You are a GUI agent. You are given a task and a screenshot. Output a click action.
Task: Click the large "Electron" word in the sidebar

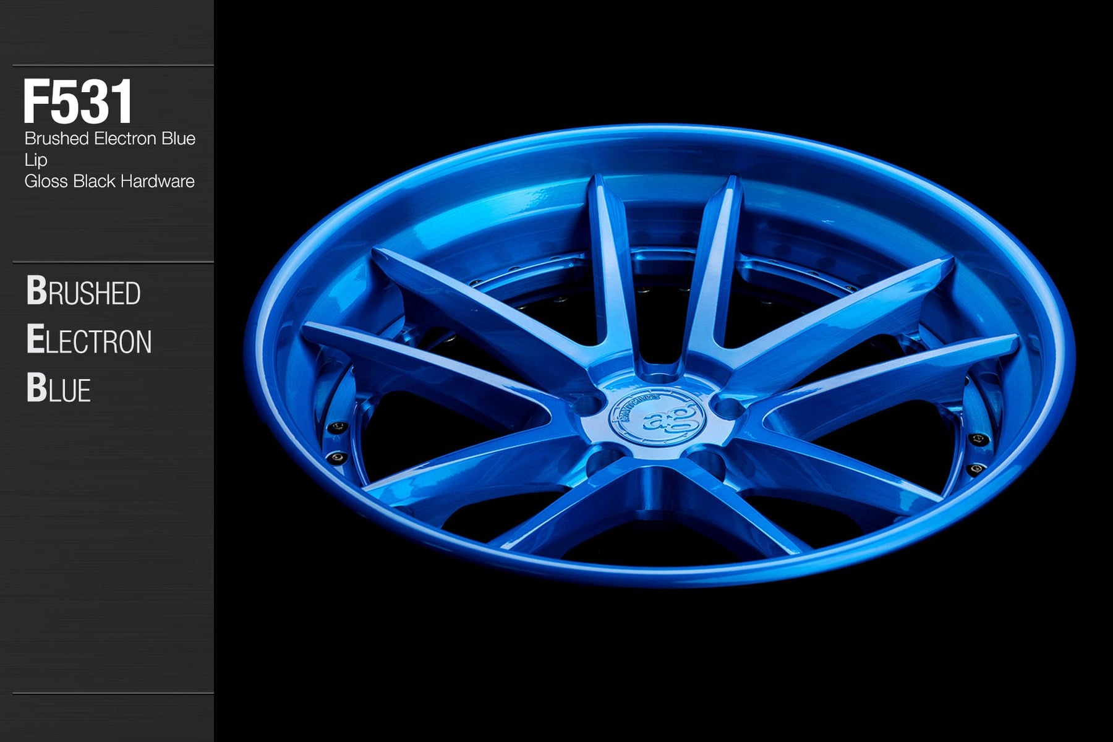89,340
